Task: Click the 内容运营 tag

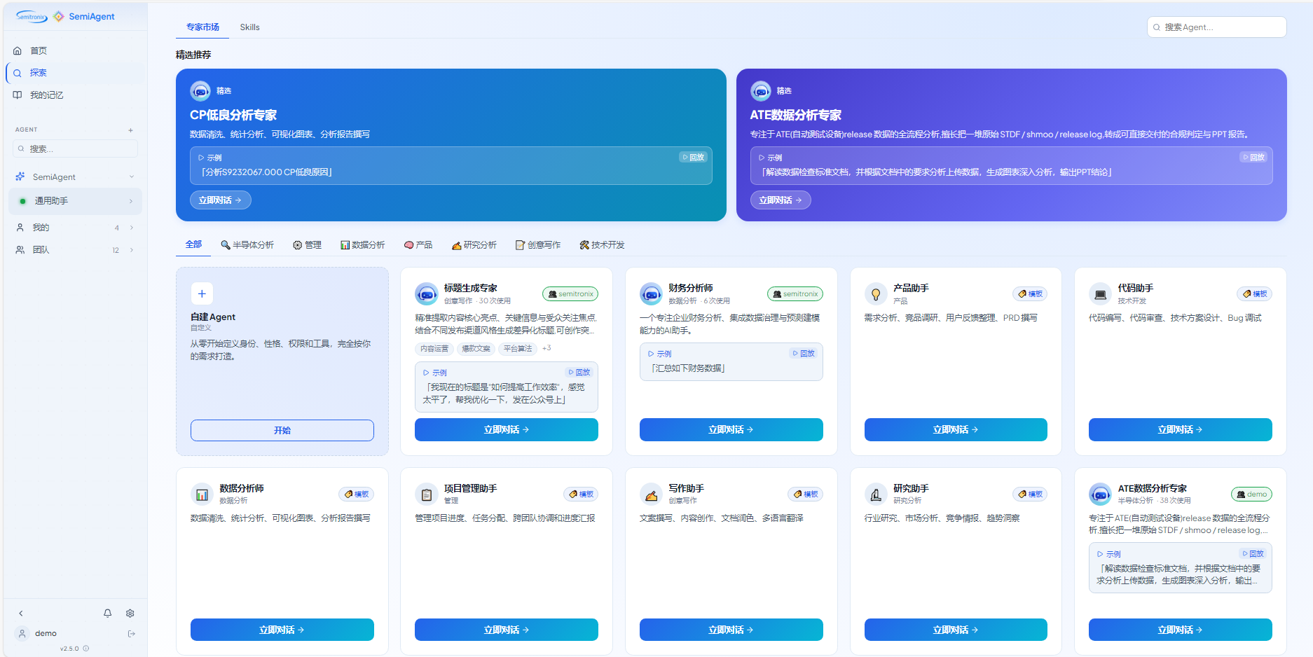Action: pos(434,349)
